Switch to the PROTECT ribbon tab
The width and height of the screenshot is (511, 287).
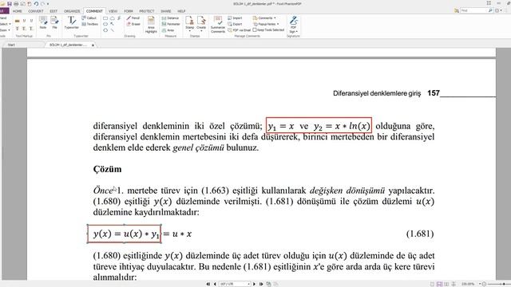147,11
